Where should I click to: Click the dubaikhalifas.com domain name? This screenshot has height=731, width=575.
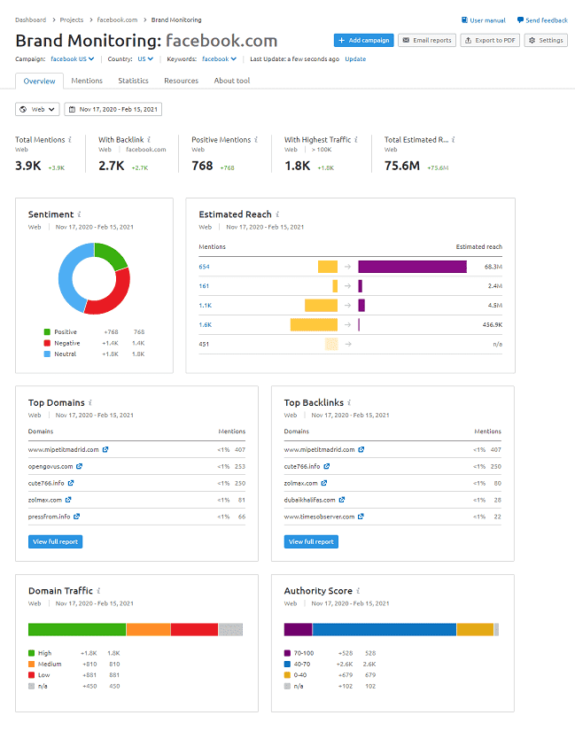[x=310, y=500]
